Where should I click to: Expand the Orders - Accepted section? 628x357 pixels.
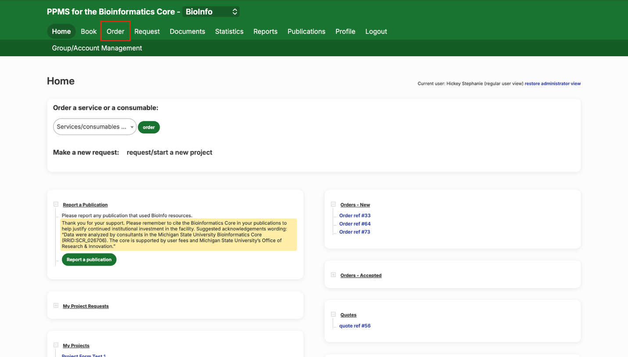[333, 275]
